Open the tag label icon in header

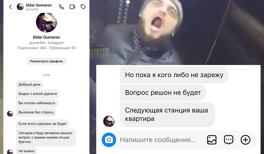[83, 7]
